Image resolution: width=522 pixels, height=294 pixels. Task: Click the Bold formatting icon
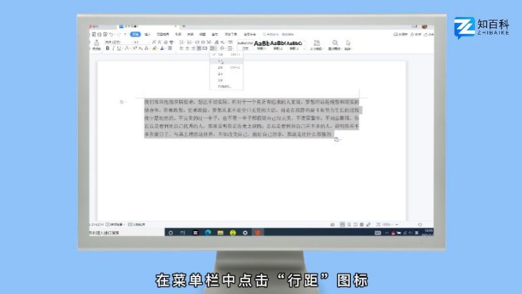pyautogui.click(x=108, y=48)
